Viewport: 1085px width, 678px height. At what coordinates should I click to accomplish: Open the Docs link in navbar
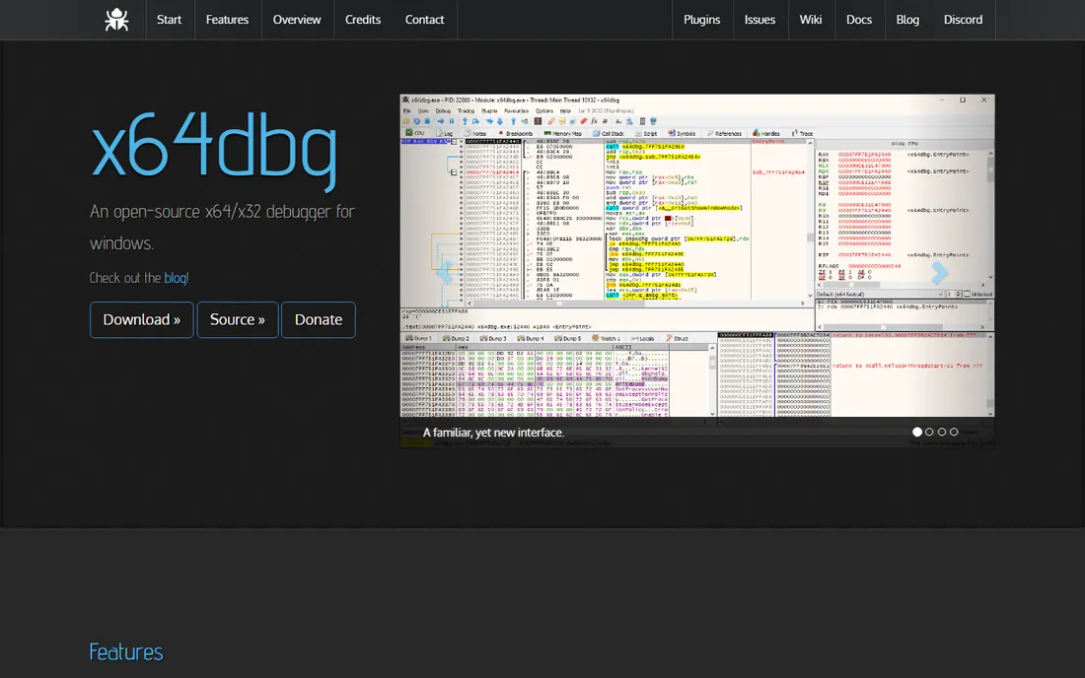pyautogui.click(x=859, y=20)
